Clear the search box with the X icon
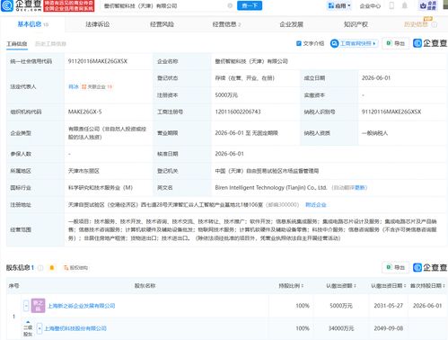This screenshot has height=340, width=448. [230, 5]
